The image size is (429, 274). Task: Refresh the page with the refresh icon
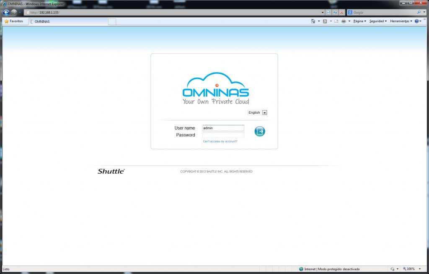click(x=335, y=12)
